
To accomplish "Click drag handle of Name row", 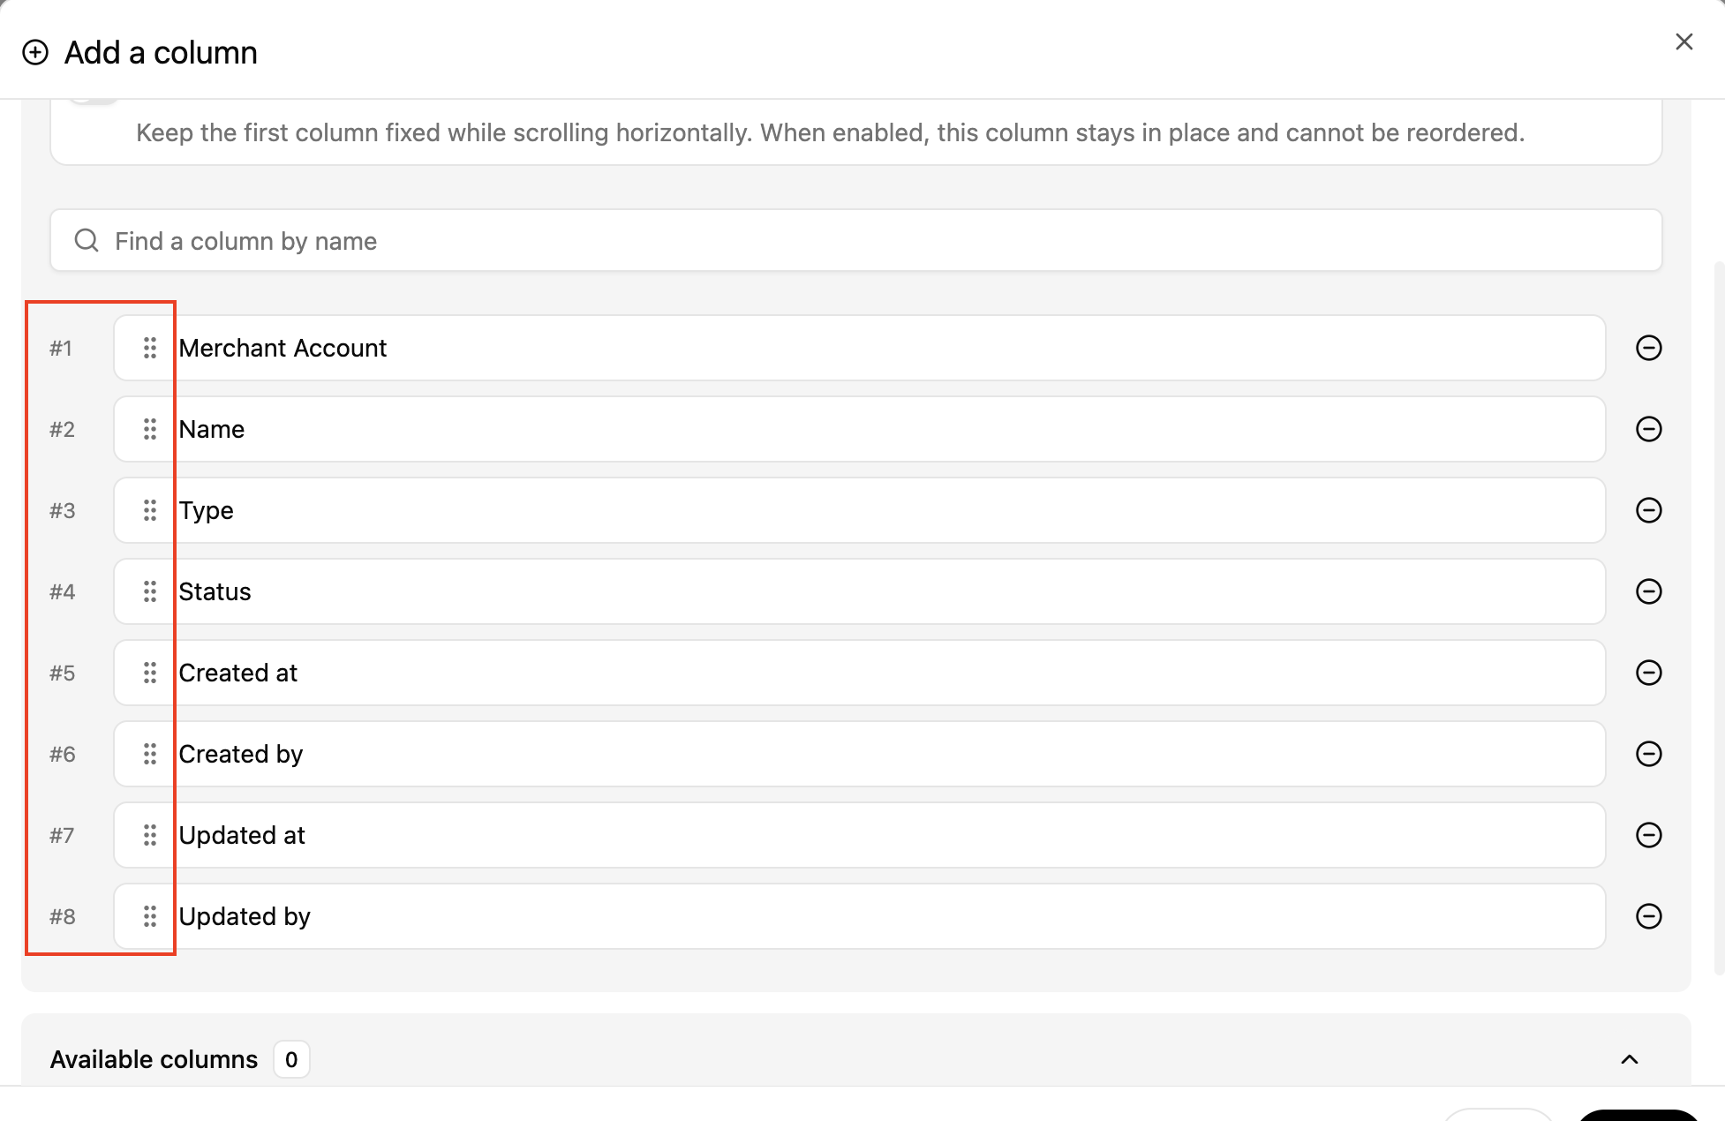I will coord(150,429).
